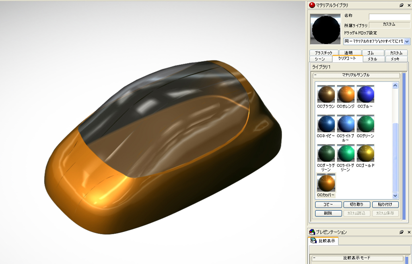
Task: Switch to the 透明 tab
Action: [348, 53]
